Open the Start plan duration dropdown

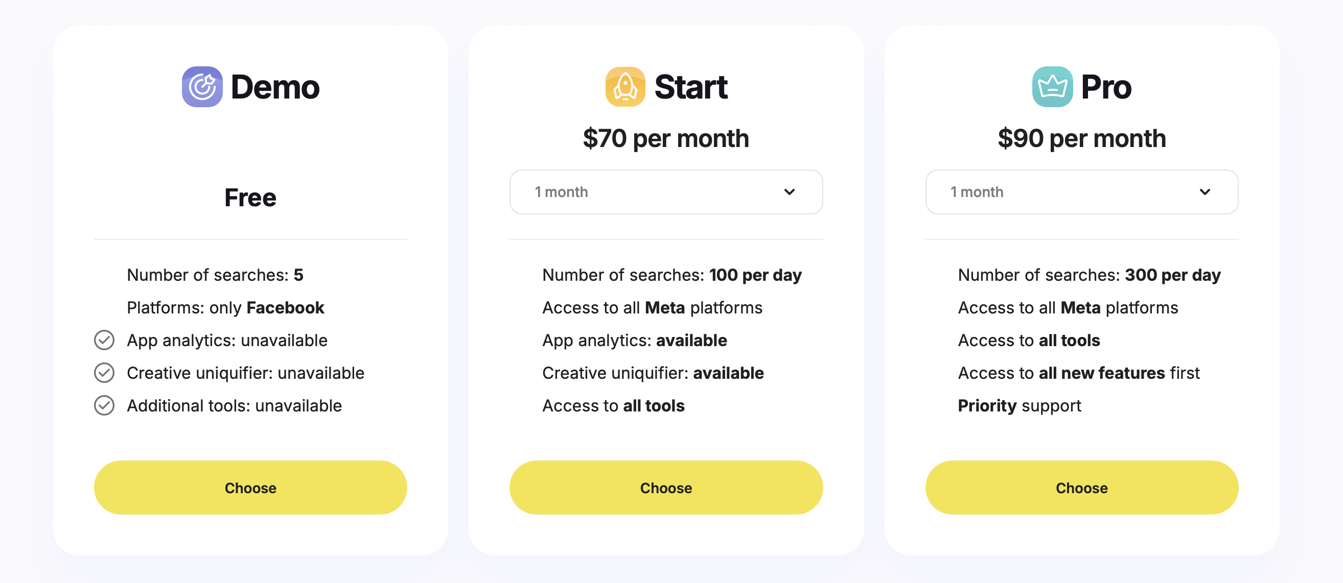pos(666,192)
